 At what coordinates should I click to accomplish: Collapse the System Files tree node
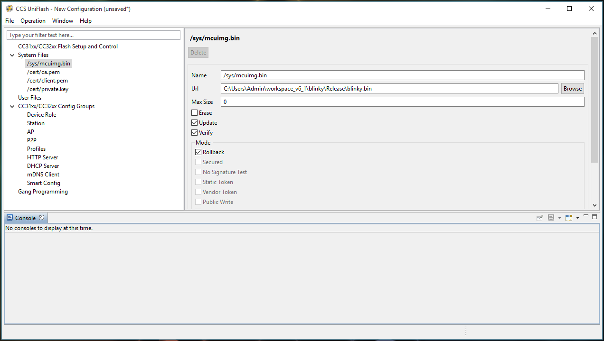click(12, 55)
